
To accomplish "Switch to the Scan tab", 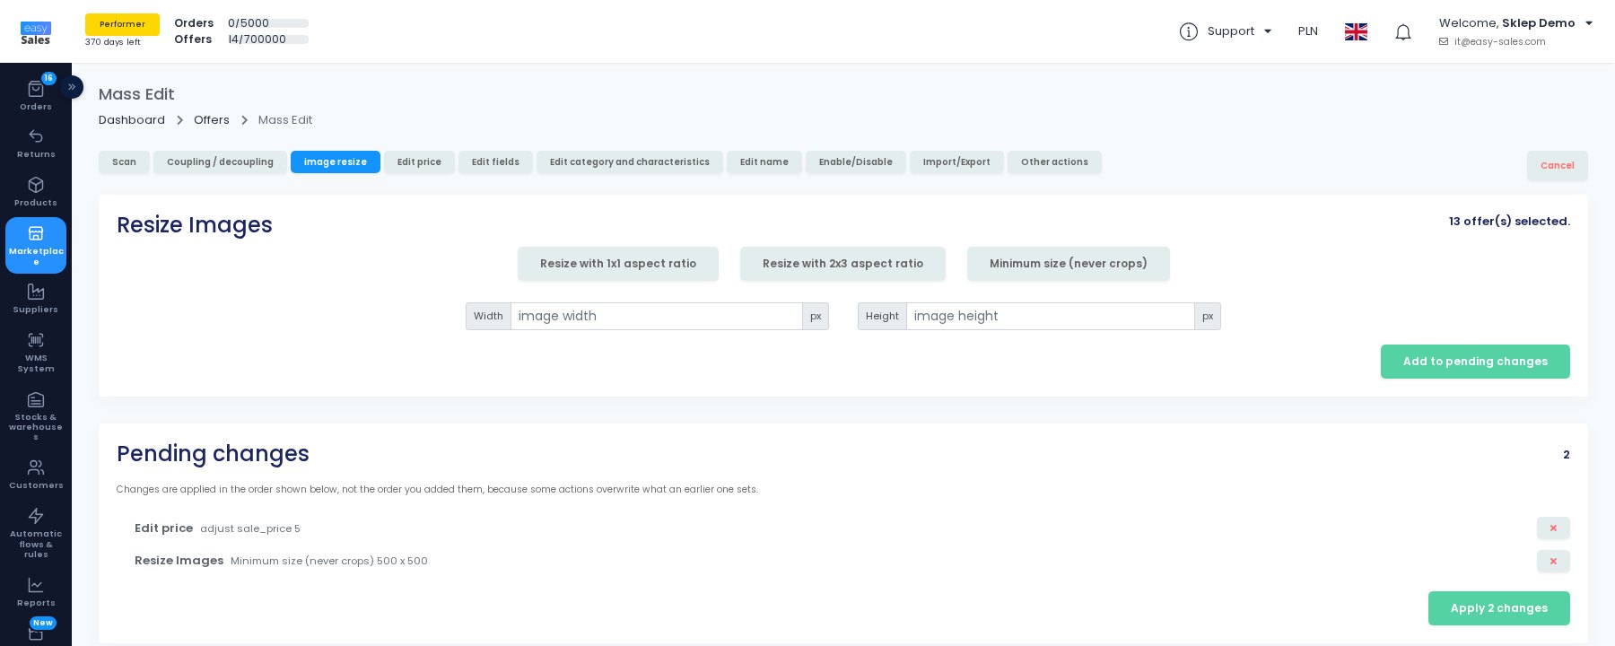I will (x=124, y=162).
